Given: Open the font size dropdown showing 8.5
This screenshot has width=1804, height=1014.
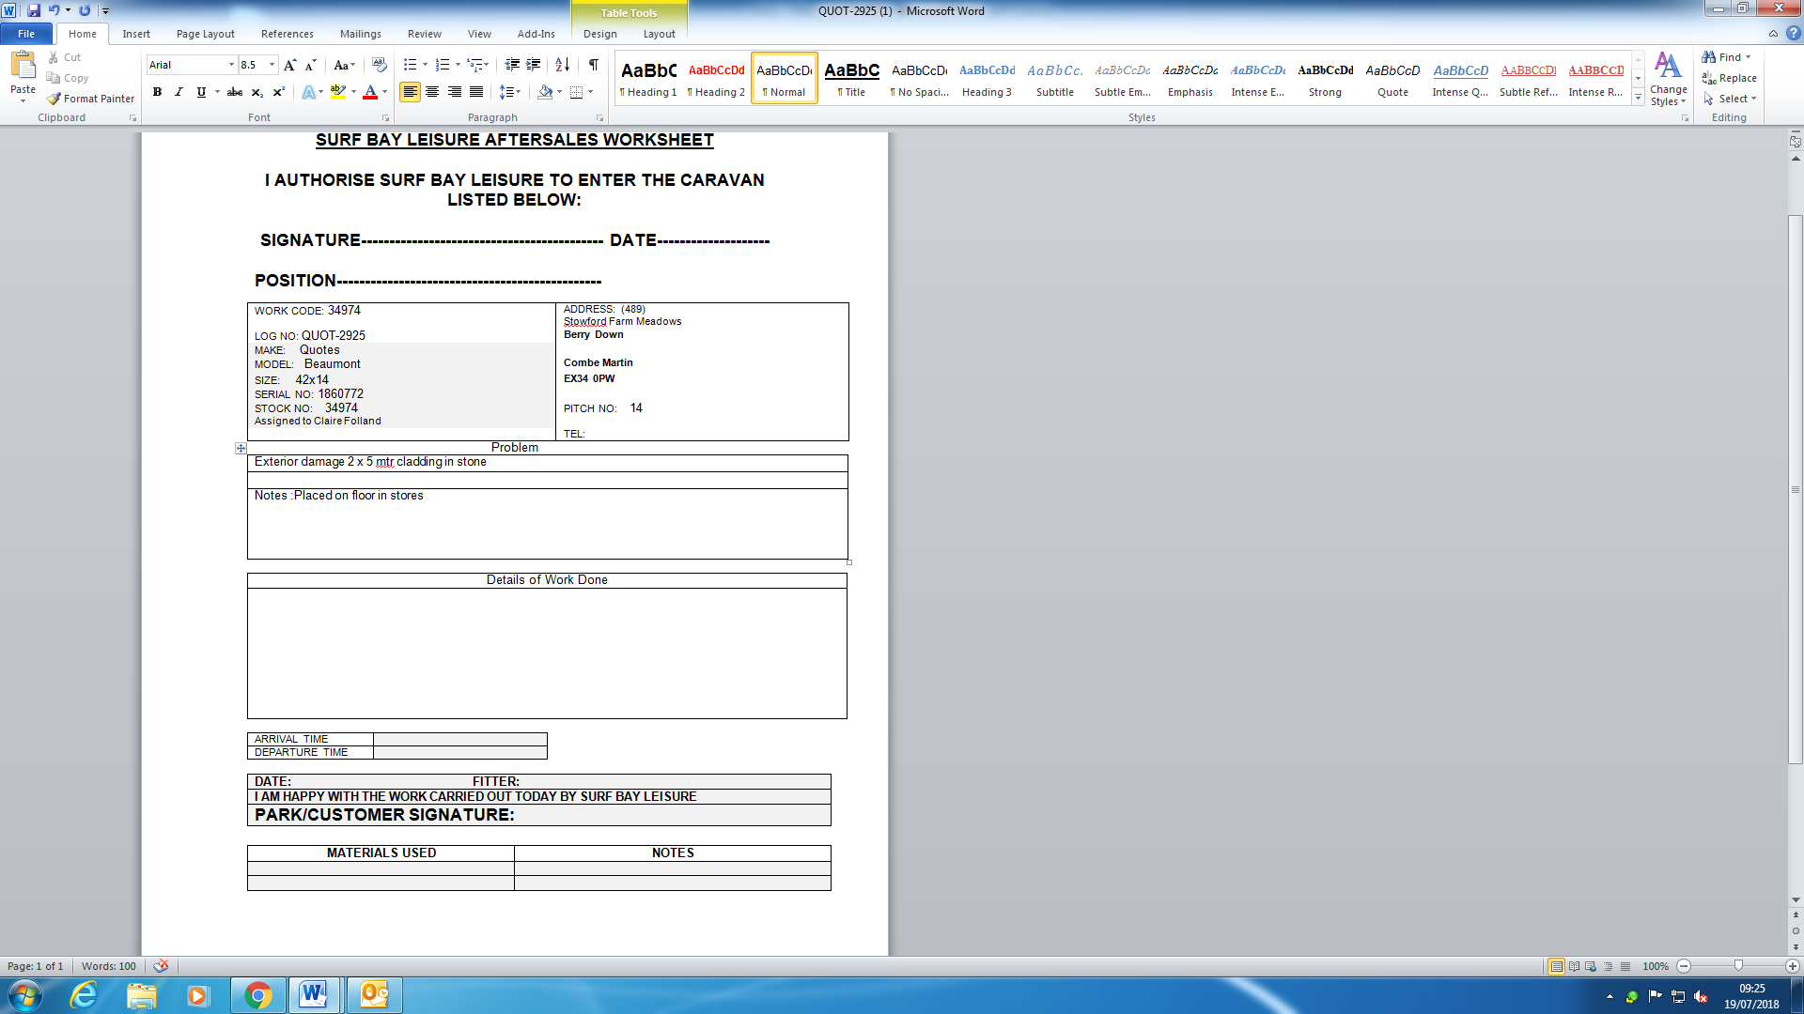Looking at the screenshot, I should point(272,65).
